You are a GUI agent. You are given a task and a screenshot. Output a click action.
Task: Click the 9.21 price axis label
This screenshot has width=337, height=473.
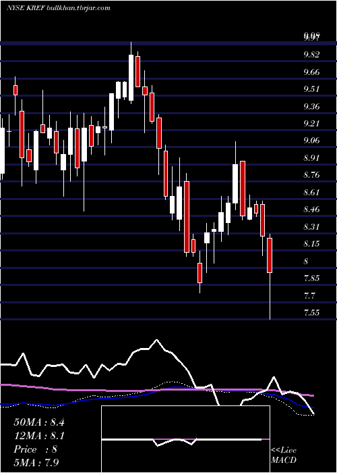click(311, 124)
